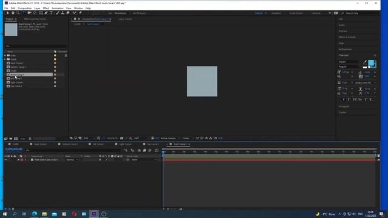This screenshot has height=218, width=388.
Task: Select the Eraser tool
Action: pyautogui.click(x=68, y=13)
